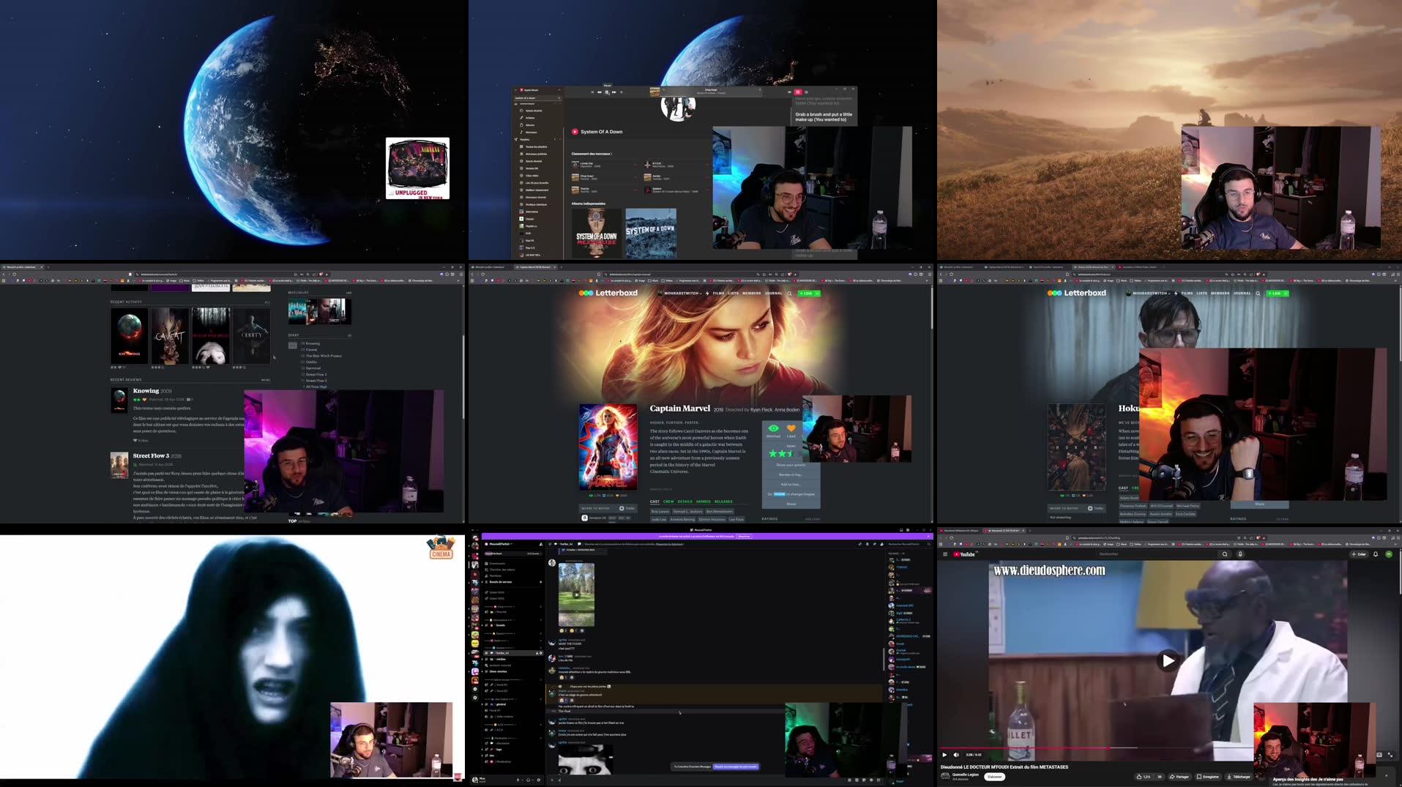
Task: Expand the MOURADBTWITCH profile dropdown
Action: pos(701,293)
